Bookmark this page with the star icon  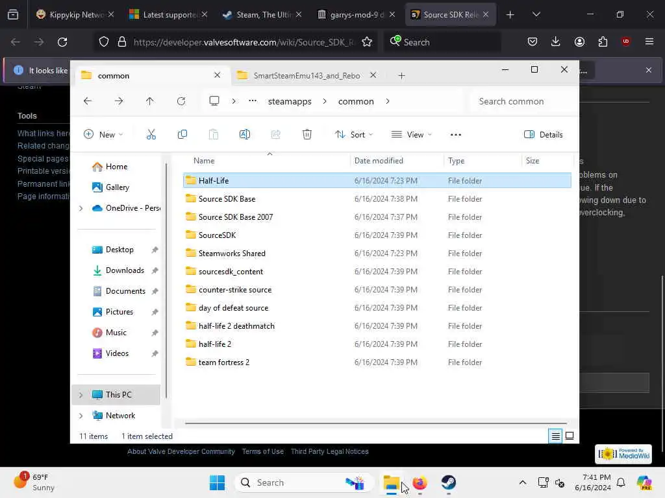(x=367, y=42)
